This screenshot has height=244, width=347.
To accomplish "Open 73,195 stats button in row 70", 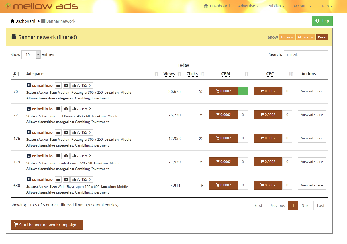I will click(x=82, y=85).
